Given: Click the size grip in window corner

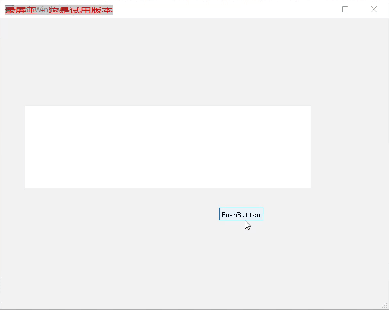Looking at the screenshot, I should click(x=385, y=306).
